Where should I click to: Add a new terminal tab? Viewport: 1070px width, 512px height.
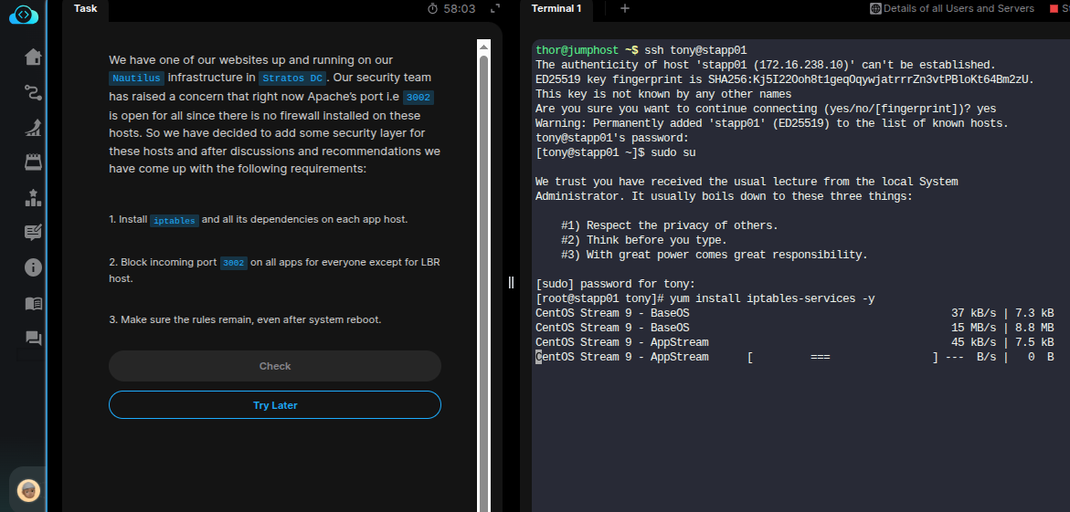coord(625,8)
